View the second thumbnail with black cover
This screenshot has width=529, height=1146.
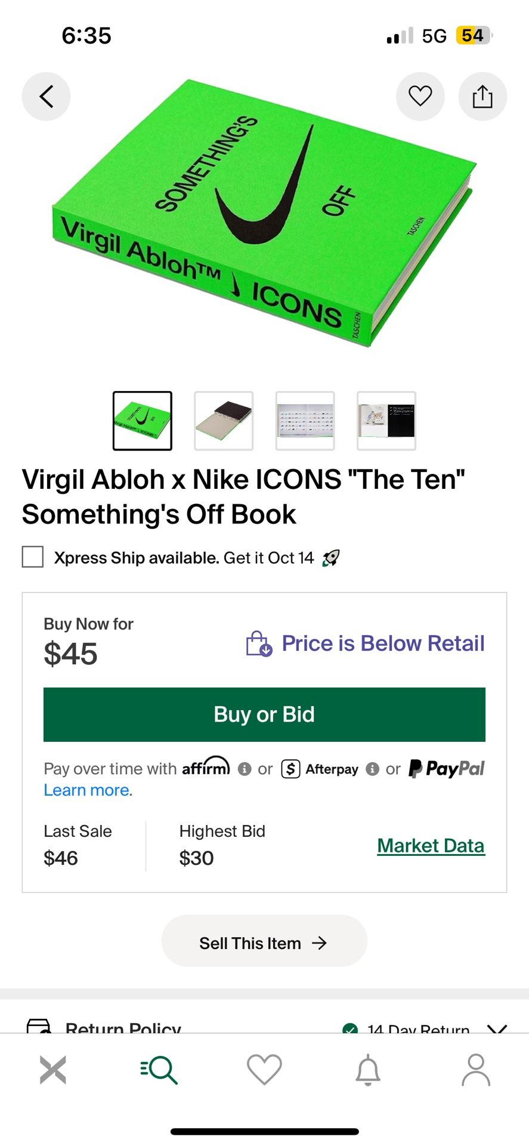[x=224, y=421]
